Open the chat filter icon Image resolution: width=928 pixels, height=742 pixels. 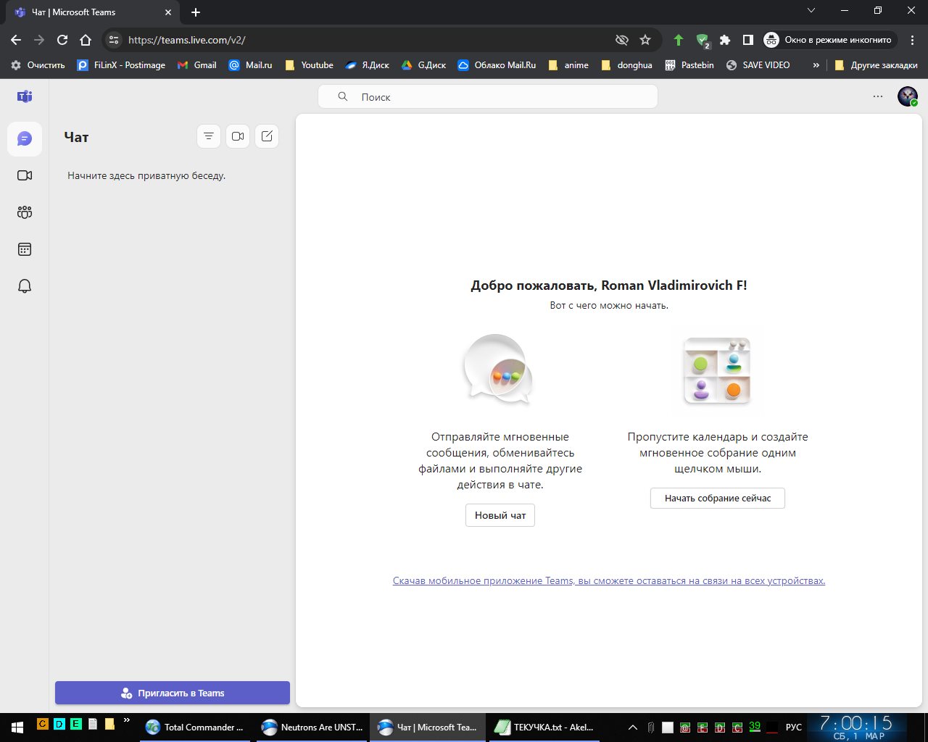(209, 136)
